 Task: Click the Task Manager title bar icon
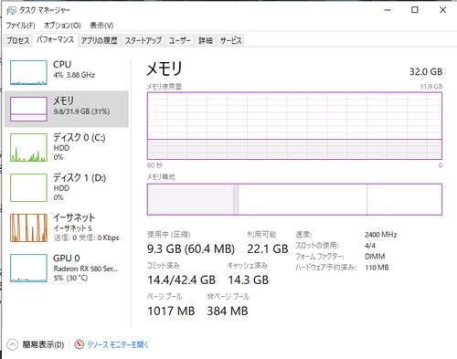(11, 11)
